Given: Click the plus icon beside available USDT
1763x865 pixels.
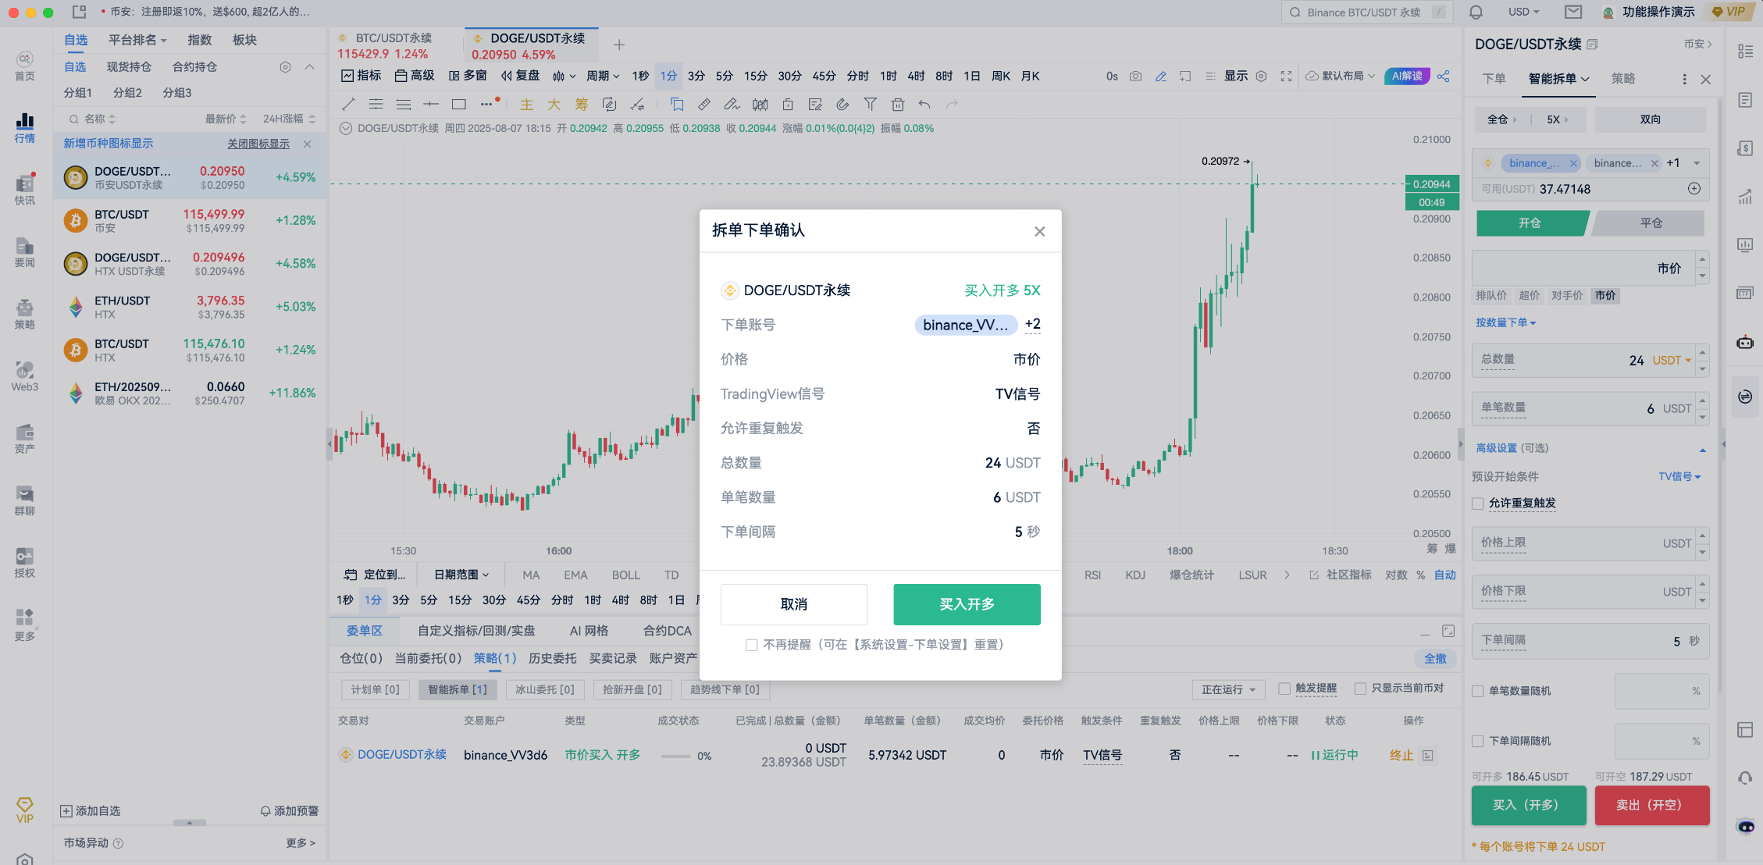Looking at the screenshot, I should tap(1694, 188).
